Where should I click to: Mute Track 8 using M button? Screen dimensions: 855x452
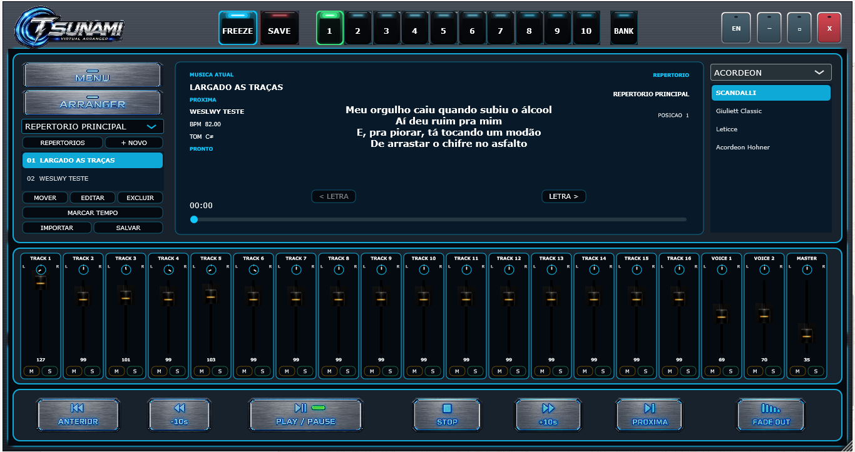pos(329,371)
